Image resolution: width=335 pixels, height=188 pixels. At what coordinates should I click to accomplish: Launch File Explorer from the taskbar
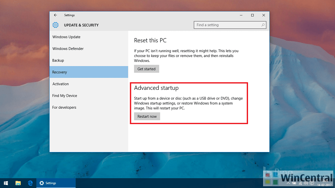[x=18, y=183]
